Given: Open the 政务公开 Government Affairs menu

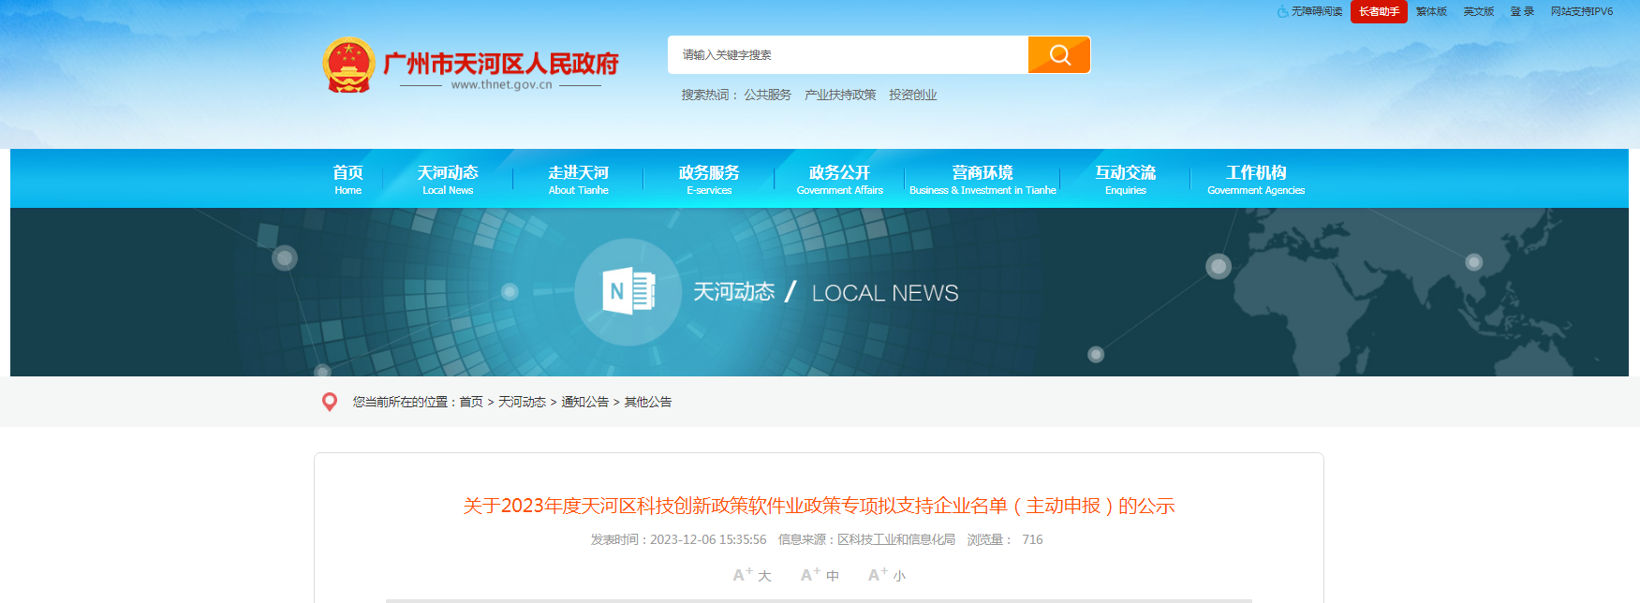Looking at the screenshot, I should (x=839, y=179).
